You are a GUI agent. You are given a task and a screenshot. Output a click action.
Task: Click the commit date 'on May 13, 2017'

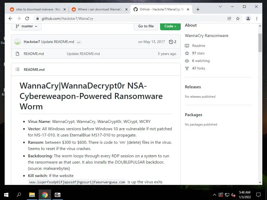[x=151, y=42]
